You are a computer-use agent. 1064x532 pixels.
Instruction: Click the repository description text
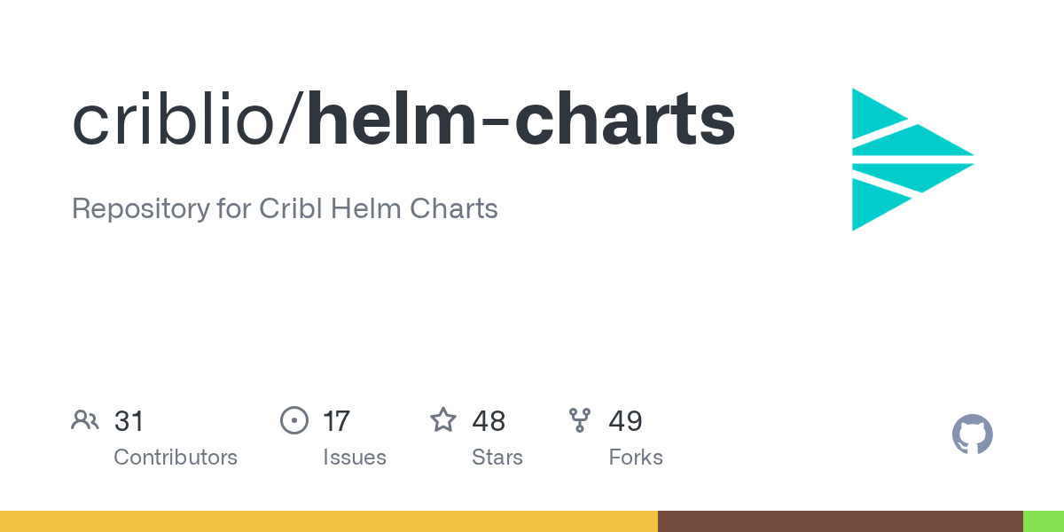point(285,209)
